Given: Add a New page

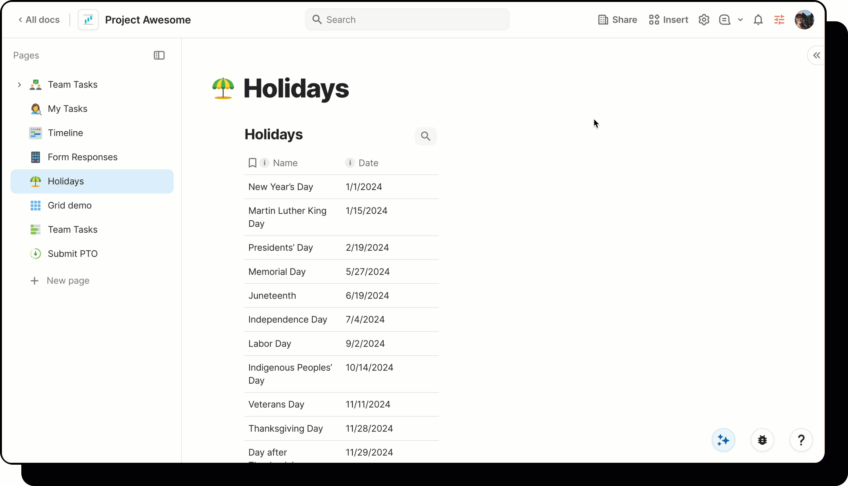Looking at the screenshot, I should [x=60, y=281].
